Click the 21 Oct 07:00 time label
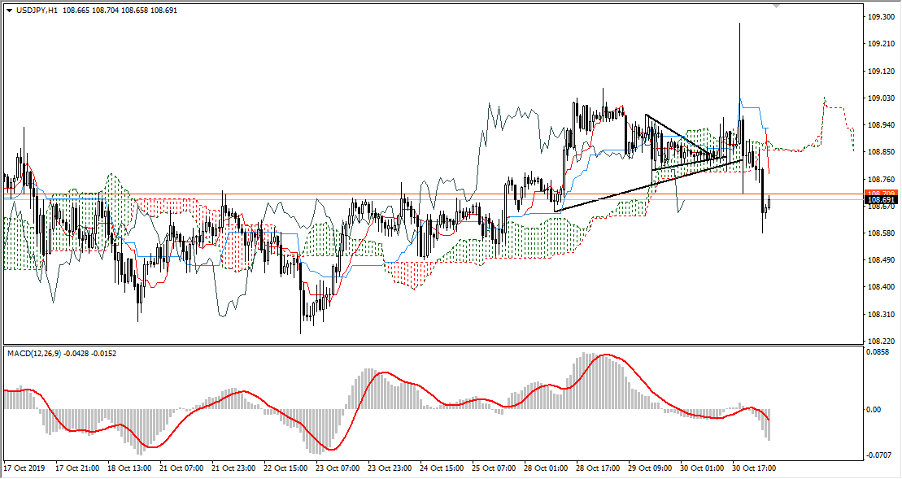This screenshot has width=902, height=479. [x=181, y=468]
